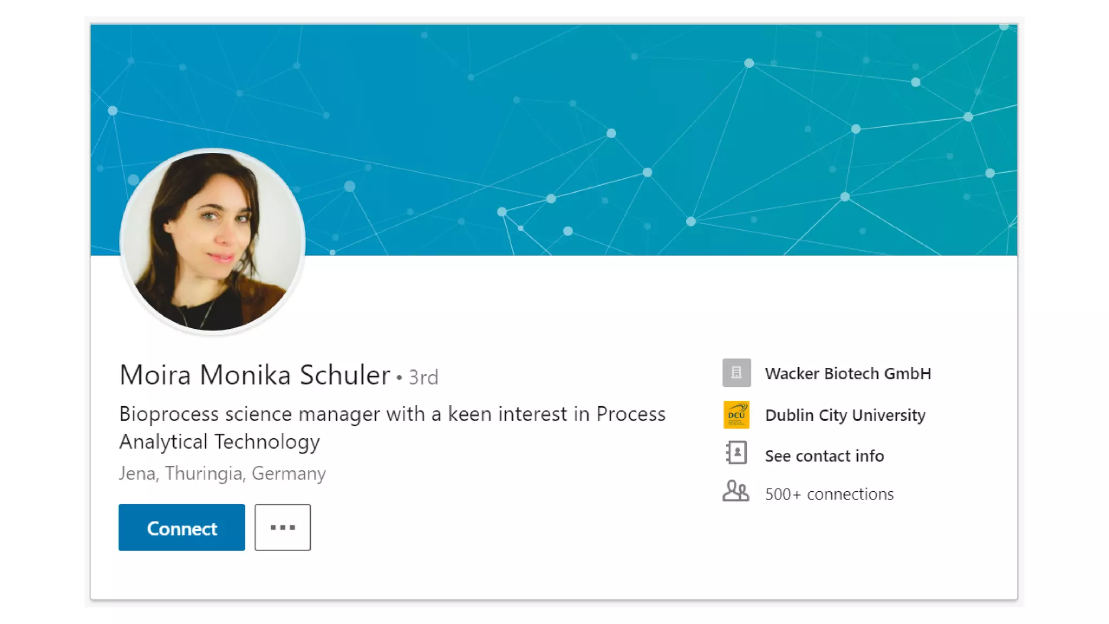Click the name Moira Monika Schuler
The width and height of the screenshot is (1109, 624).
(255, 375)
